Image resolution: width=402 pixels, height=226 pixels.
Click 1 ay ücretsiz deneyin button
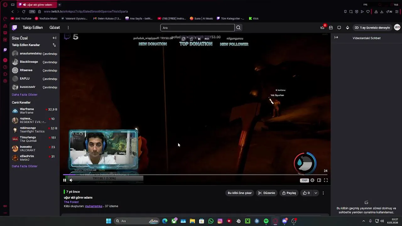(x=372, y=28)
